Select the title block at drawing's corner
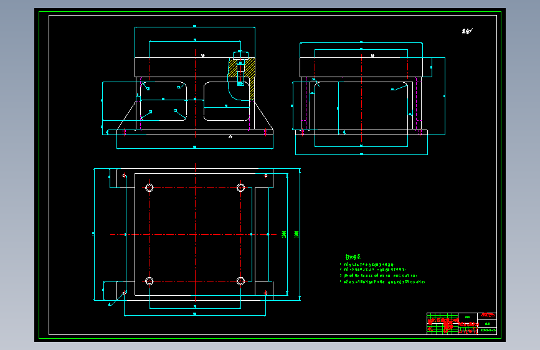 click(x=462, y=323)
